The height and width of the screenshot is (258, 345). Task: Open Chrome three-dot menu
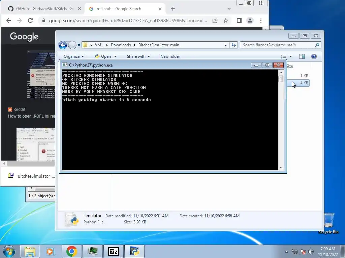tap(261, 20)
